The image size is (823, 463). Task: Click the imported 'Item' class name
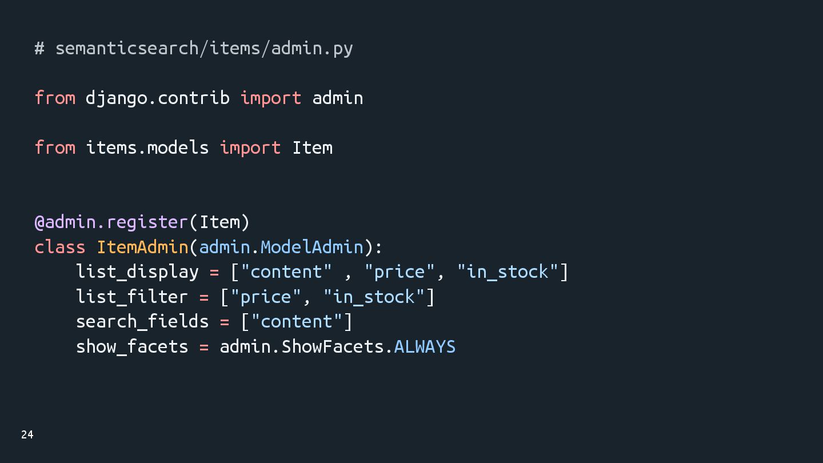pyautogui.click(x=312, y=147)
